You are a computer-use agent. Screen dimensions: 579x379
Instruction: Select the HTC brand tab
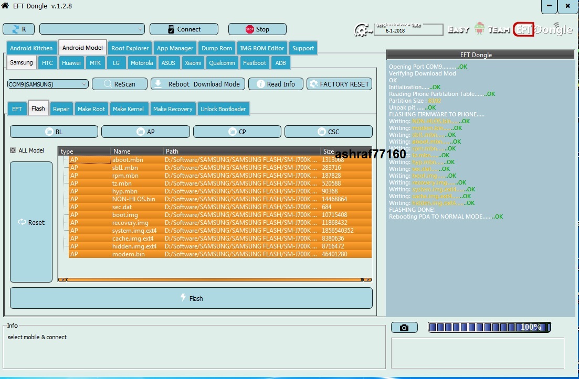pyautogui.click(x=47, y=63)
